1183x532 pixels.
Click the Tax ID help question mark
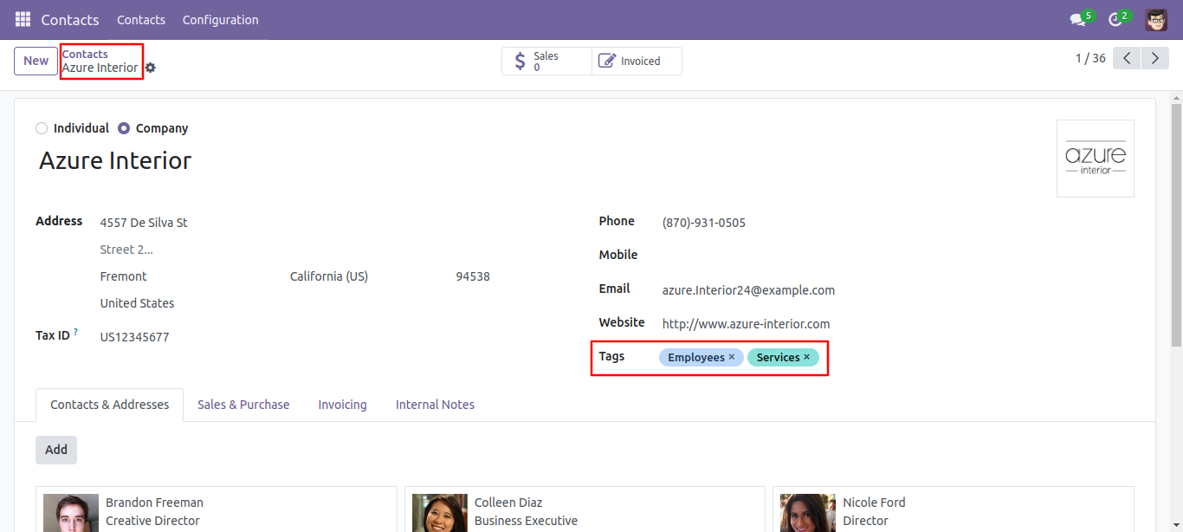75,332
